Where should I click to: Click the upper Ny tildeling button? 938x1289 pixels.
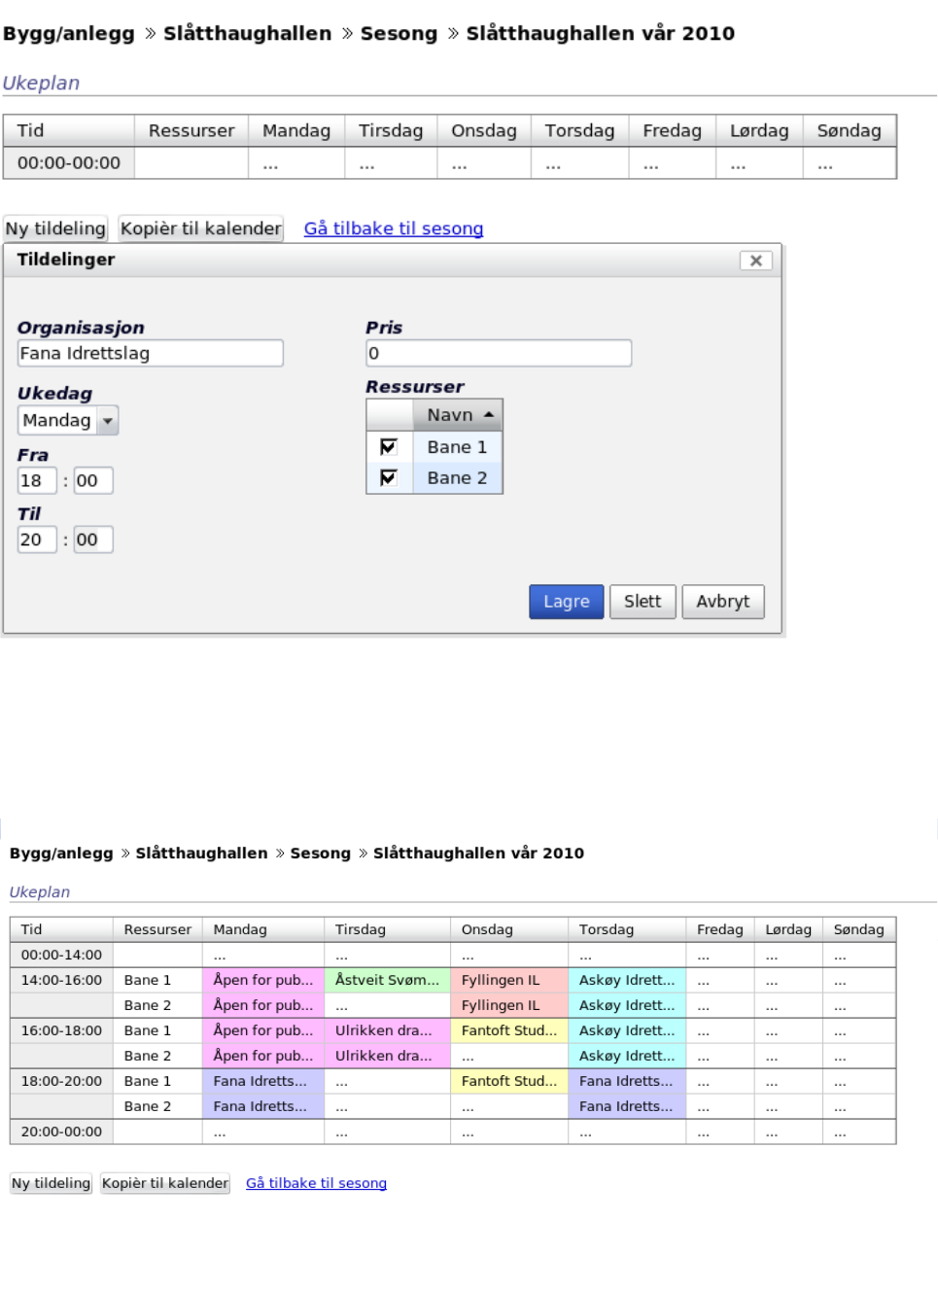55,228
